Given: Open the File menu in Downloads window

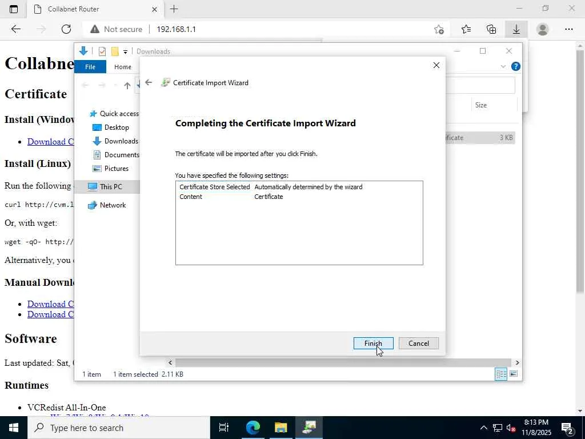Looking at the screenshot, I should click(90, 67).
